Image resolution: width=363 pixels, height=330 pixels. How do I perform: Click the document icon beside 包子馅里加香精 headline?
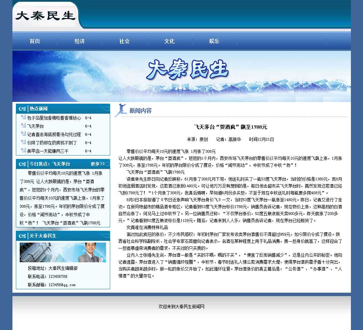[23, 117]
